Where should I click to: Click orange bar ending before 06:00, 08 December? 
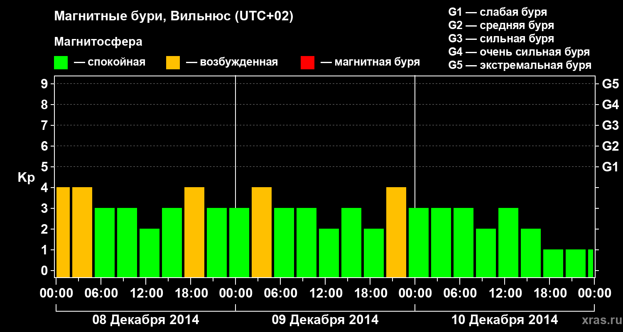click(82, 232)
